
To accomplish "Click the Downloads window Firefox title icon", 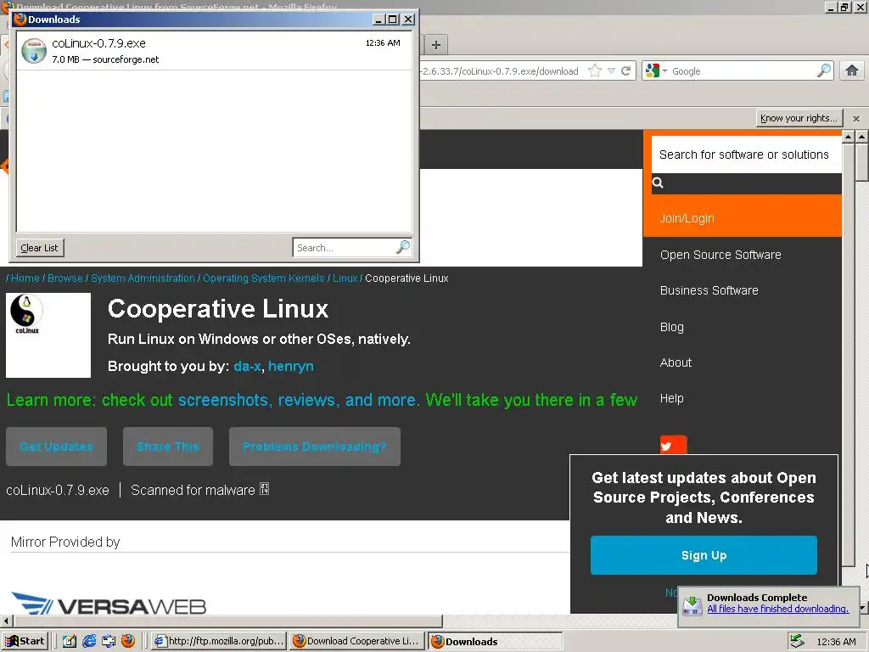I will pyautogui.click(x=20, y=19).
